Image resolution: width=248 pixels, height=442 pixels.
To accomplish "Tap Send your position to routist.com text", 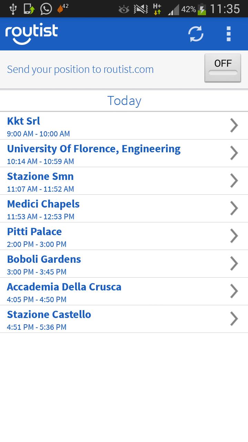I will (x=80, y=69).
